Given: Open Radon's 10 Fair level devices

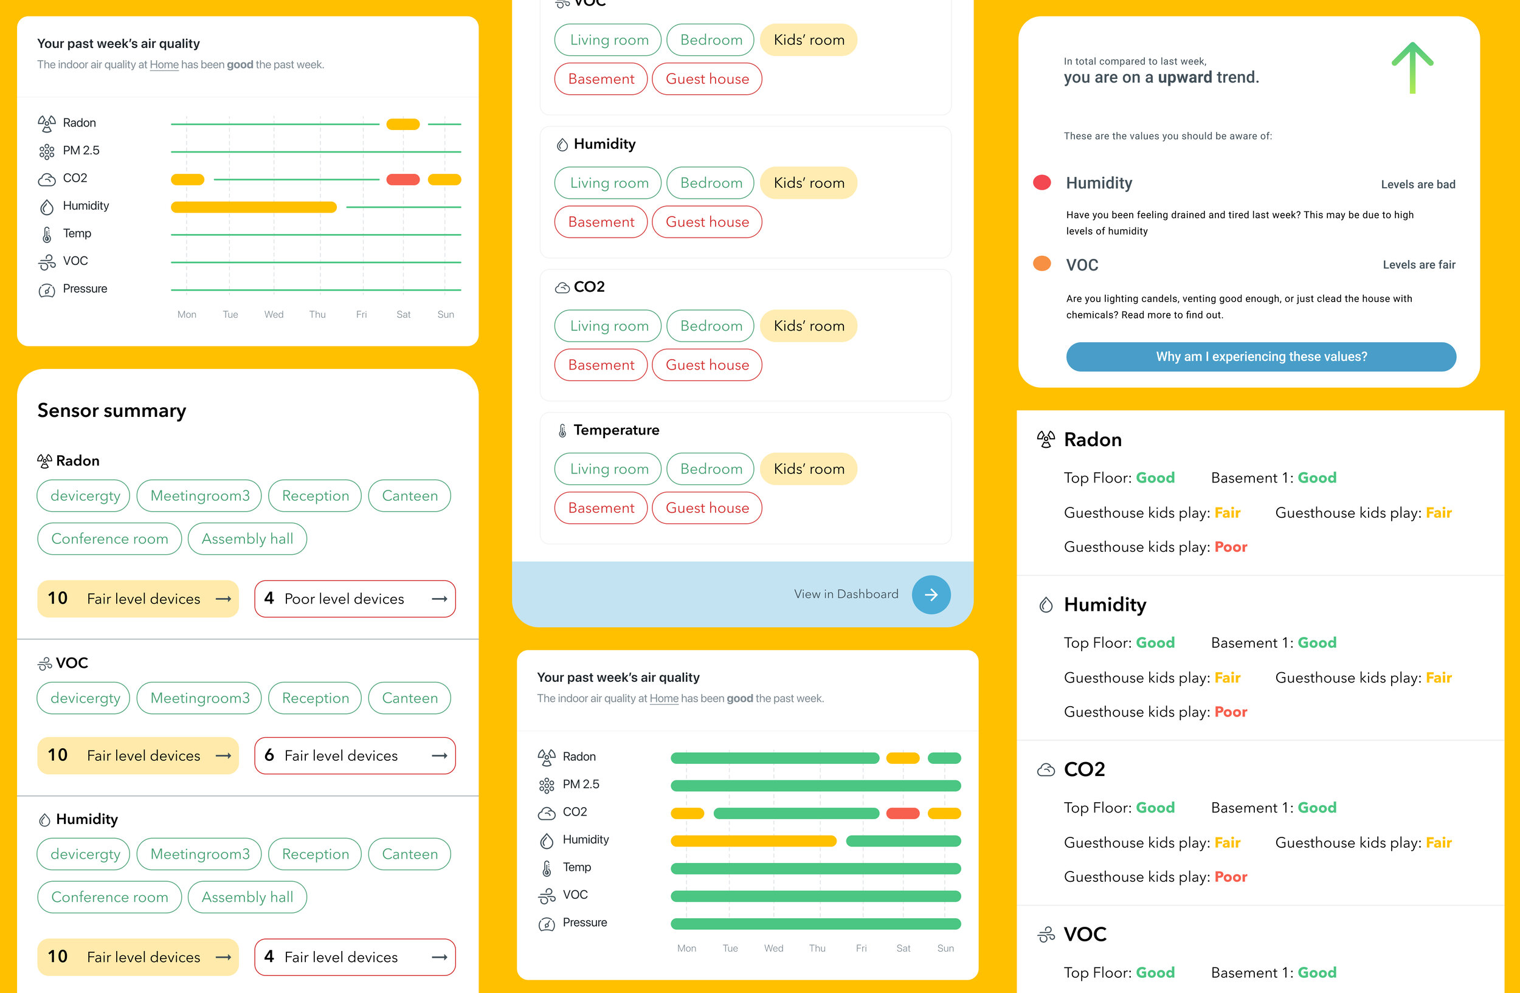Looking at the screenshot, I should pos(138,599).
